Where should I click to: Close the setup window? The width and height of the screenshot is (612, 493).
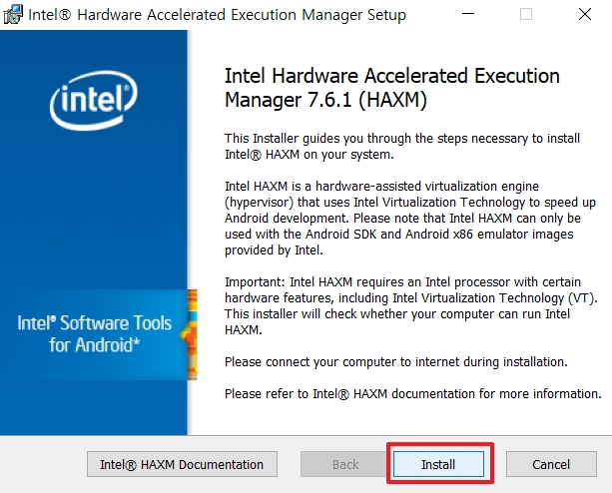pos(585,14)
